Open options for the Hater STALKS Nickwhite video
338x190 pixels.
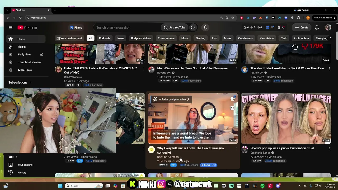(143, 69)
